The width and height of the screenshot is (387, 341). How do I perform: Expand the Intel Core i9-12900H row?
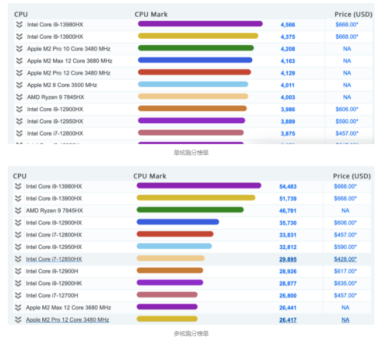click(x=18, y=271)
